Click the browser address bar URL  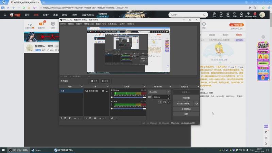pos(85,7)
